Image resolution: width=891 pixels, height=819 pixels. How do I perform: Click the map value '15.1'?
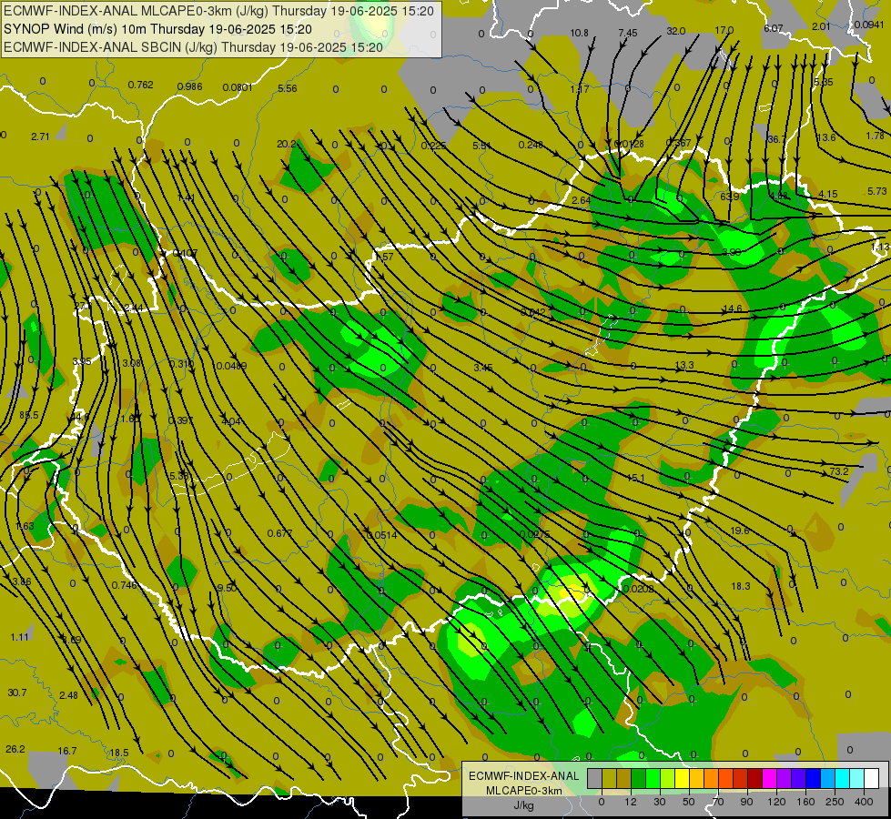point(635,478)
